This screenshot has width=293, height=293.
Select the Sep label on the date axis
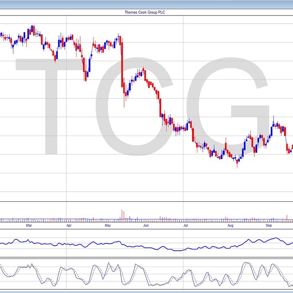tap(269, 225)
